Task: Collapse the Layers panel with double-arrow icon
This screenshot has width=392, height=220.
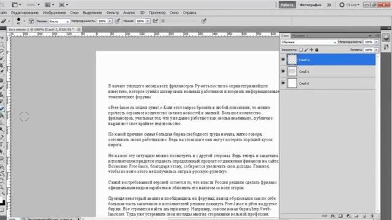Action: [x=370, y=35]
